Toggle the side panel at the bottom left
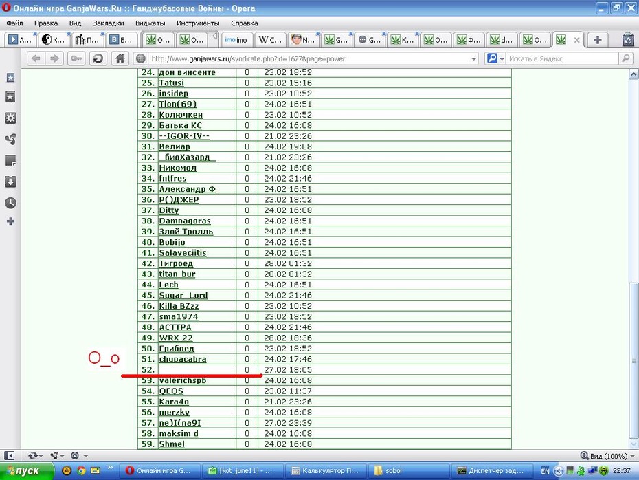 pos(9,455)
